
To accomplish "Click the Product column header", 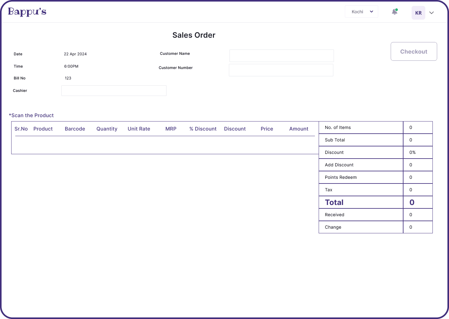I will [43, 129].
